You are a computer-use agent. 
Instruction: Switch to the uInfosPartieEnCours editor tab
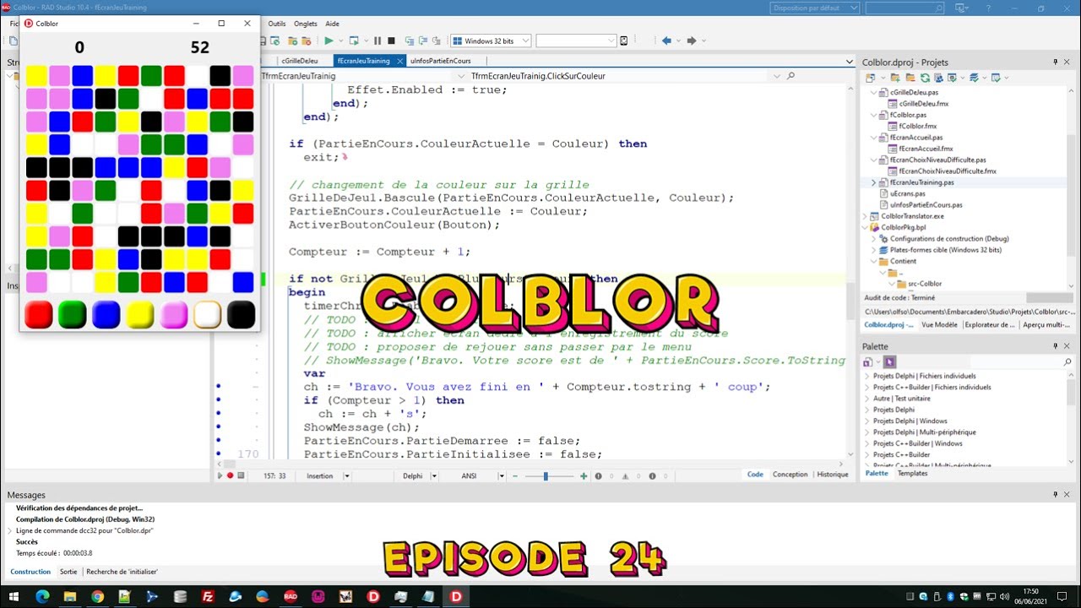[x=440, y=61]
